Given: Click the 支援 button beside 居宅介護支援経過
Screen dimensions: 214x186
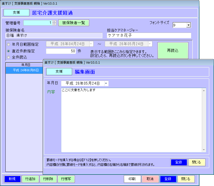Looking at the screenshot, I should coord(16,13).
